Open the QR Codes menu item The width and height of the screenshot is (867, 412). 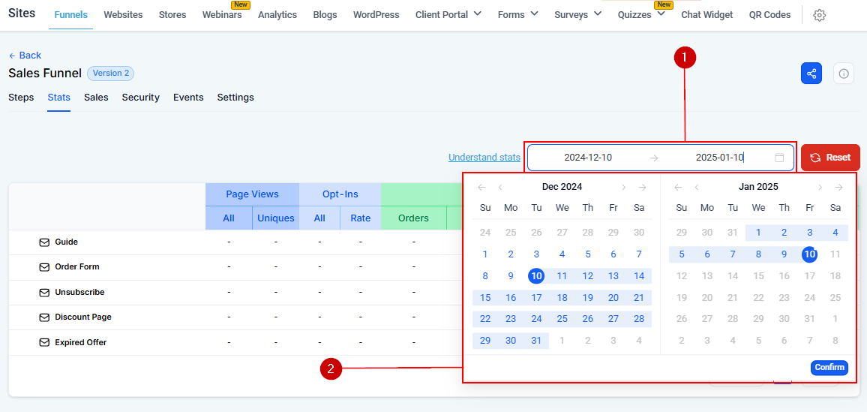click(769, 15)
